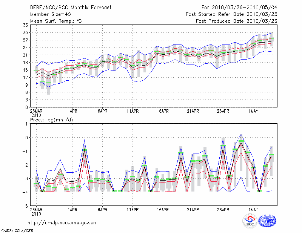Click the 21 value on the temperature y-axis

click(25, 55)
